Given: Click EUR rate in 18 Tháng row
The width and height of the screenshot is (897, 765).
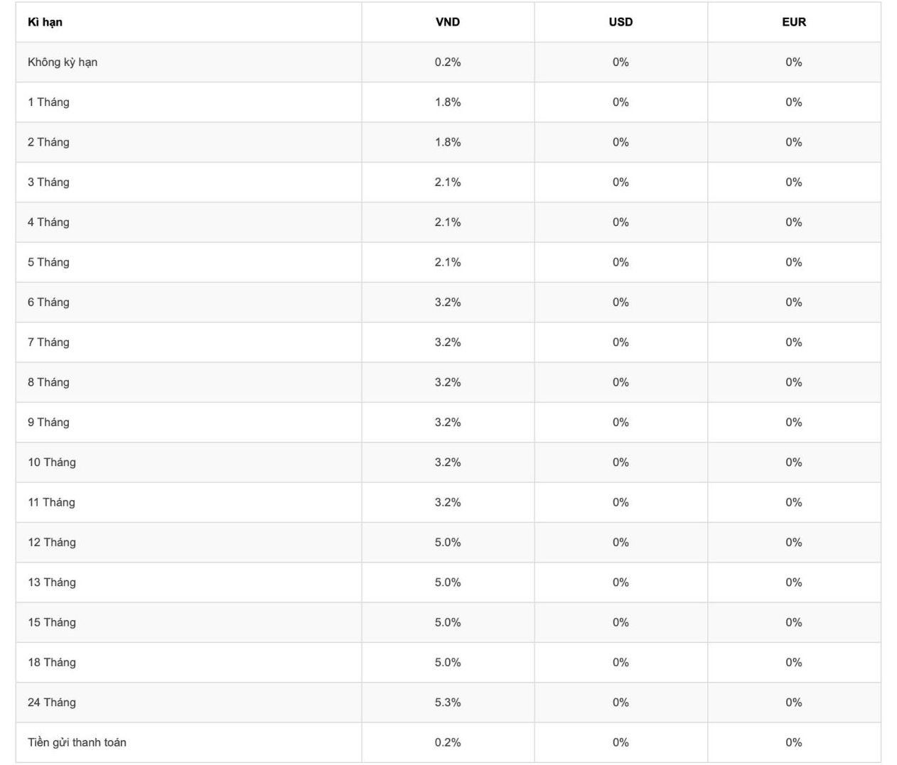Looking at the screenshot, I should click(x=794, y=663).
